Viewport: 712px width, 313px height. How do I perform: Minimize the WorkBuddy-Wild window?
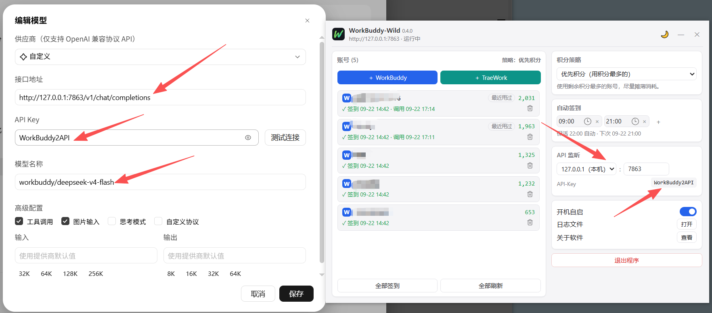(681, 35)
